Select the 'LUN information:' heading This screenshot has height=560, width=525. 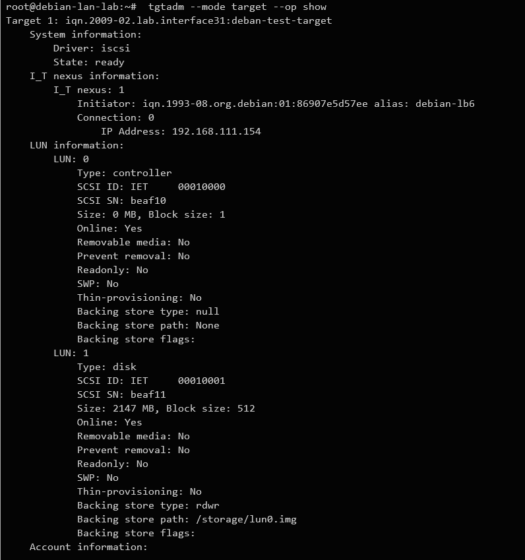[x=77, y=145]
